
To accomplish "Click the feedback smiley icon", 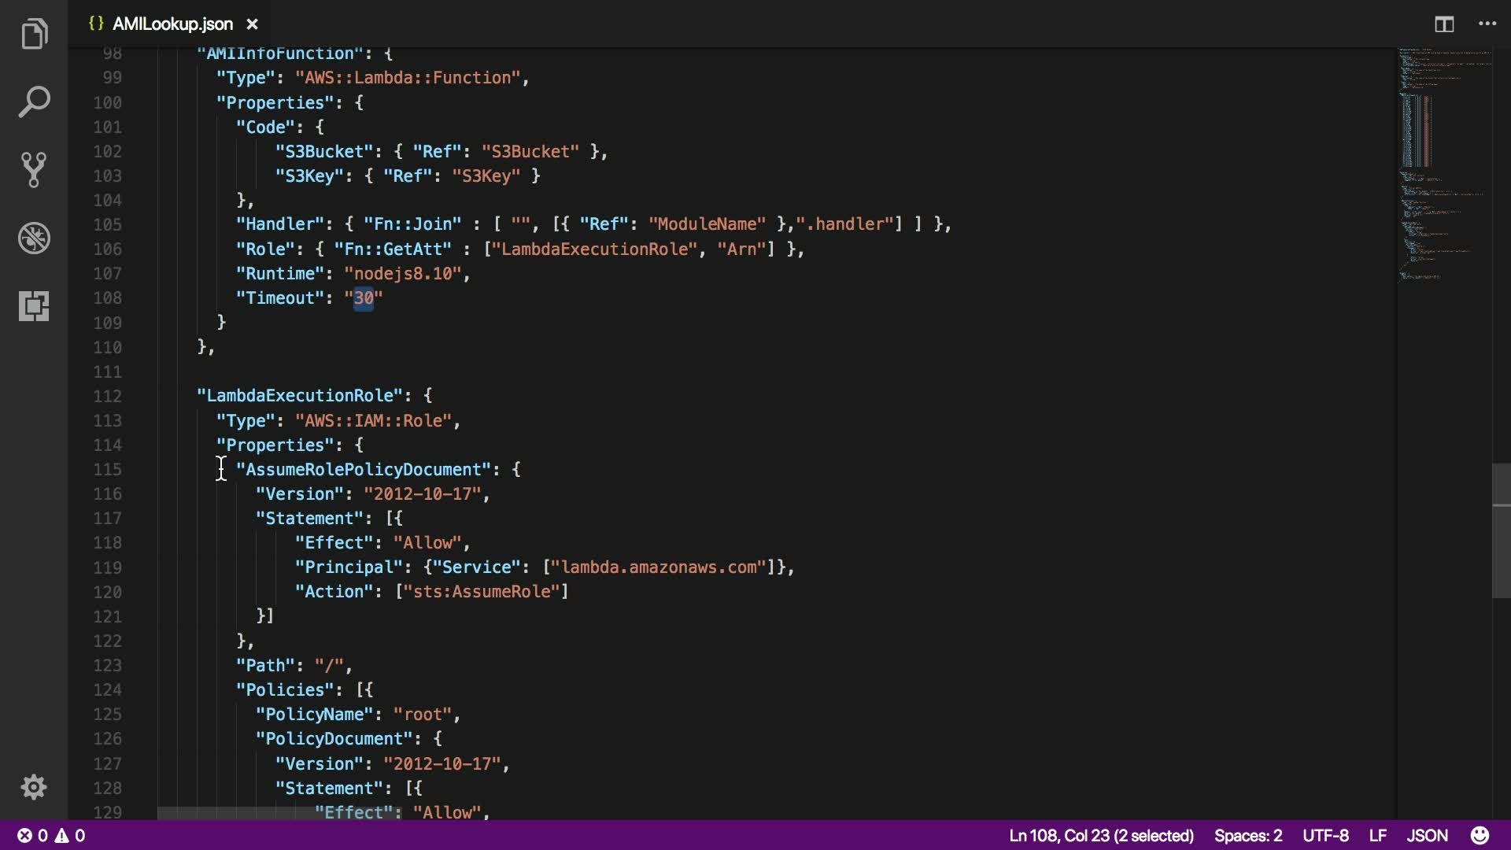I will coord(1480,835).
